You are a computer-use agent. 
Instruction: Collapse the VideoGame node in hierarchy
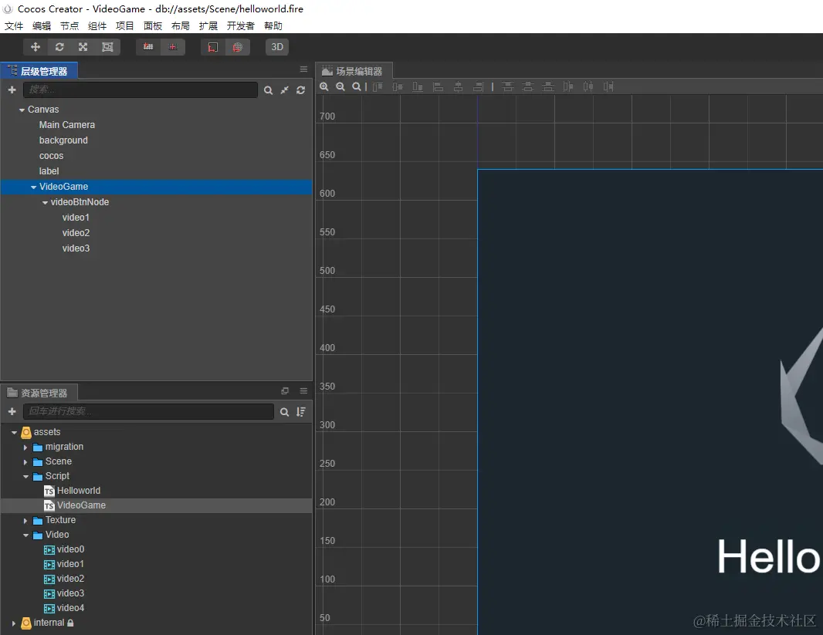pyautogui.click(x=34, y=187)
